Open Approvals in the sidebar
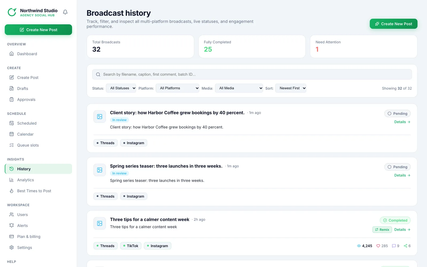 tap(38, 99)
